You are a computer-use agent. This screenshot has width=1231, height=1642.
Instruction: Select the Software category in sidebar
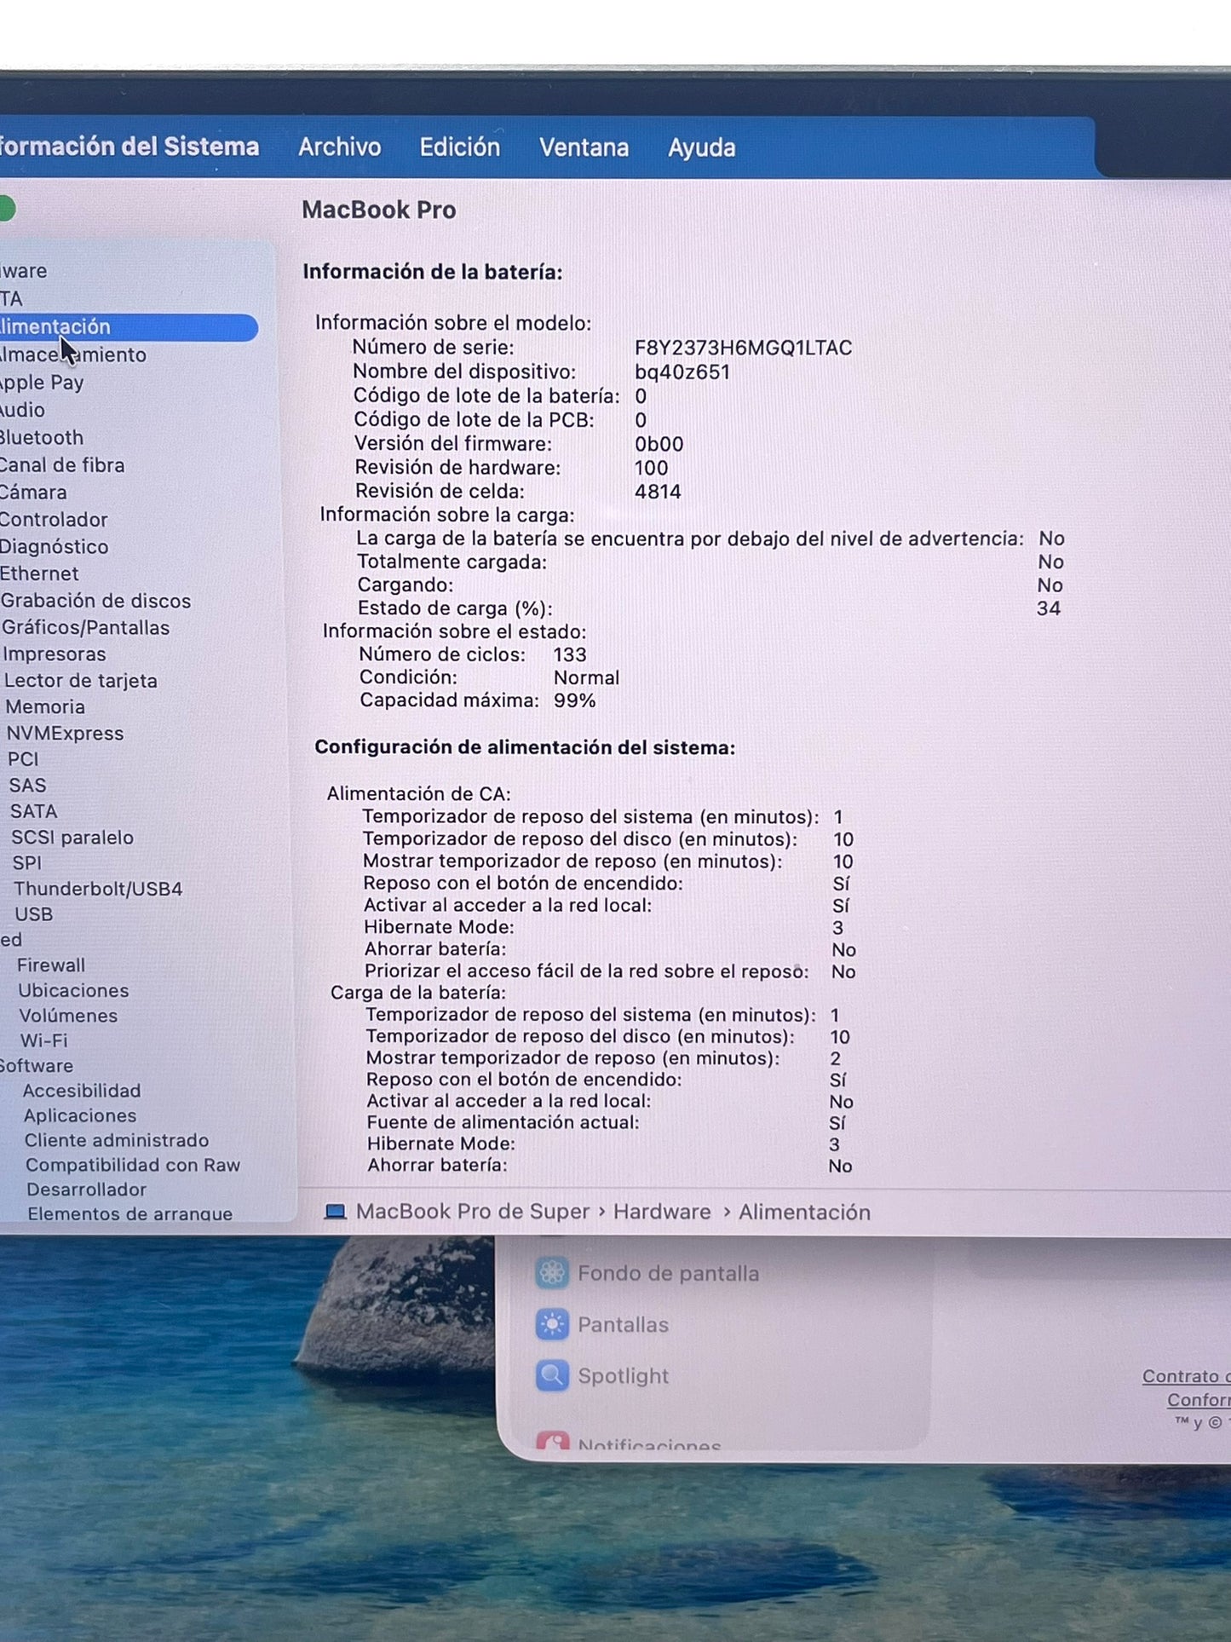pos(37,1065)
